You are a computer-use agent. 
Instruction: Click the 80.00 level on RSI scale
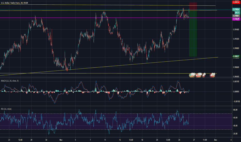235,110
